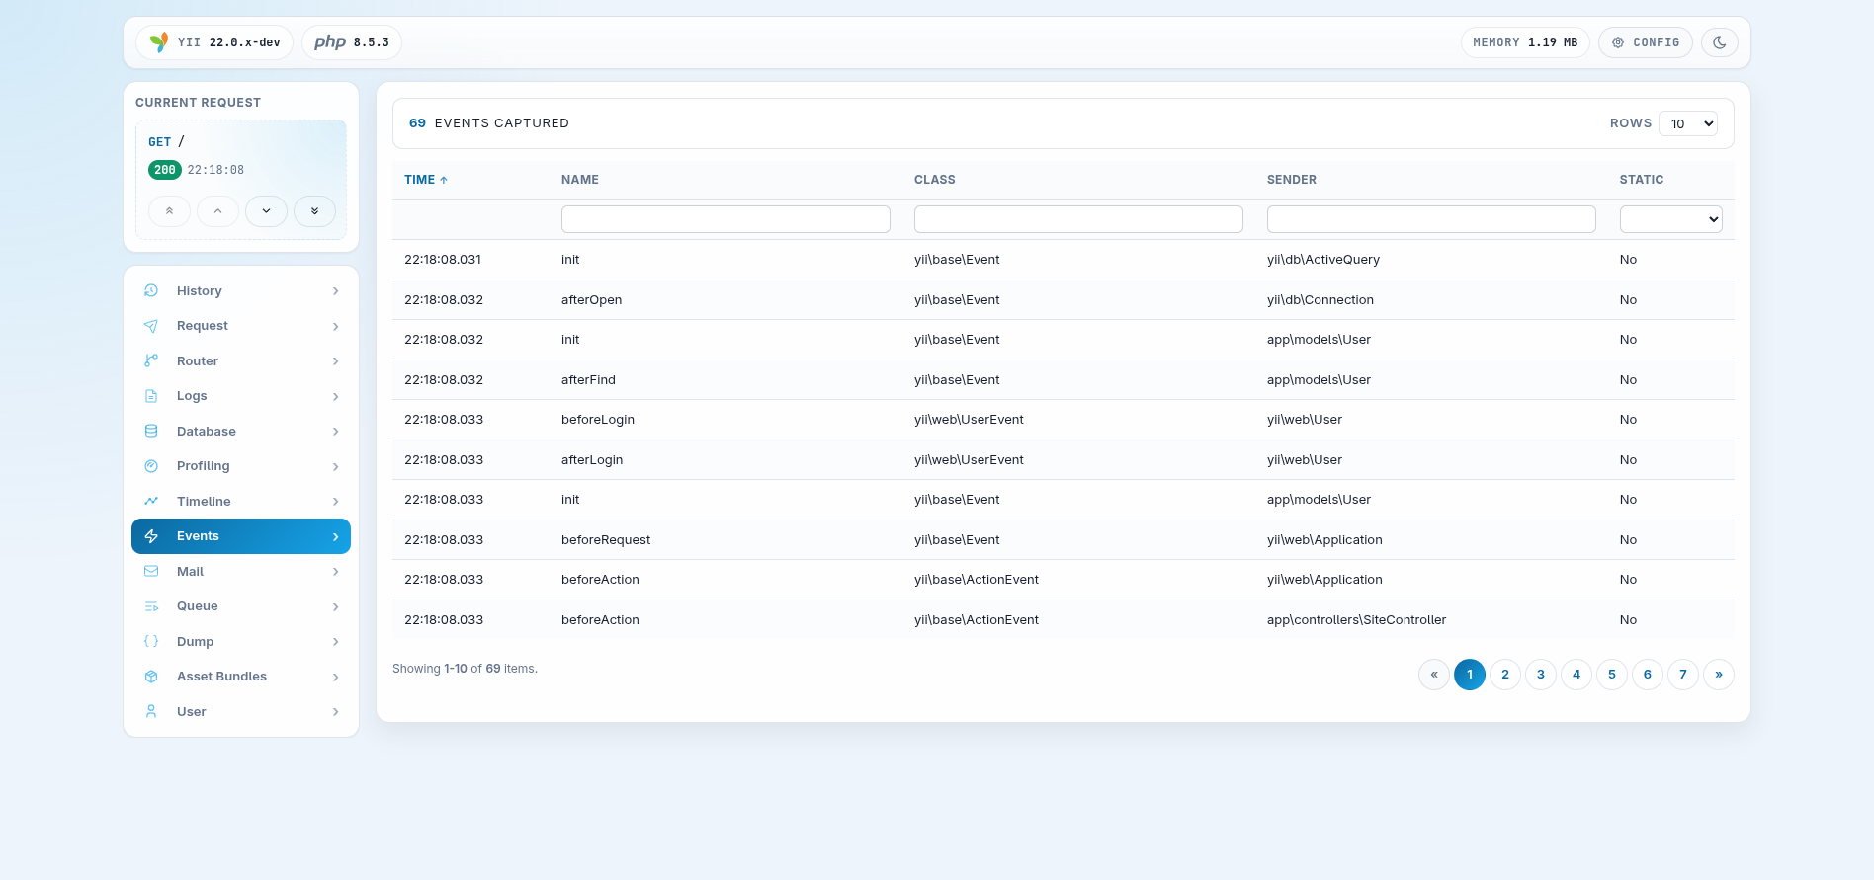Click the previous page « button
The width and height of the screenshot is (1874, 880).
(x=1434, y=675)
